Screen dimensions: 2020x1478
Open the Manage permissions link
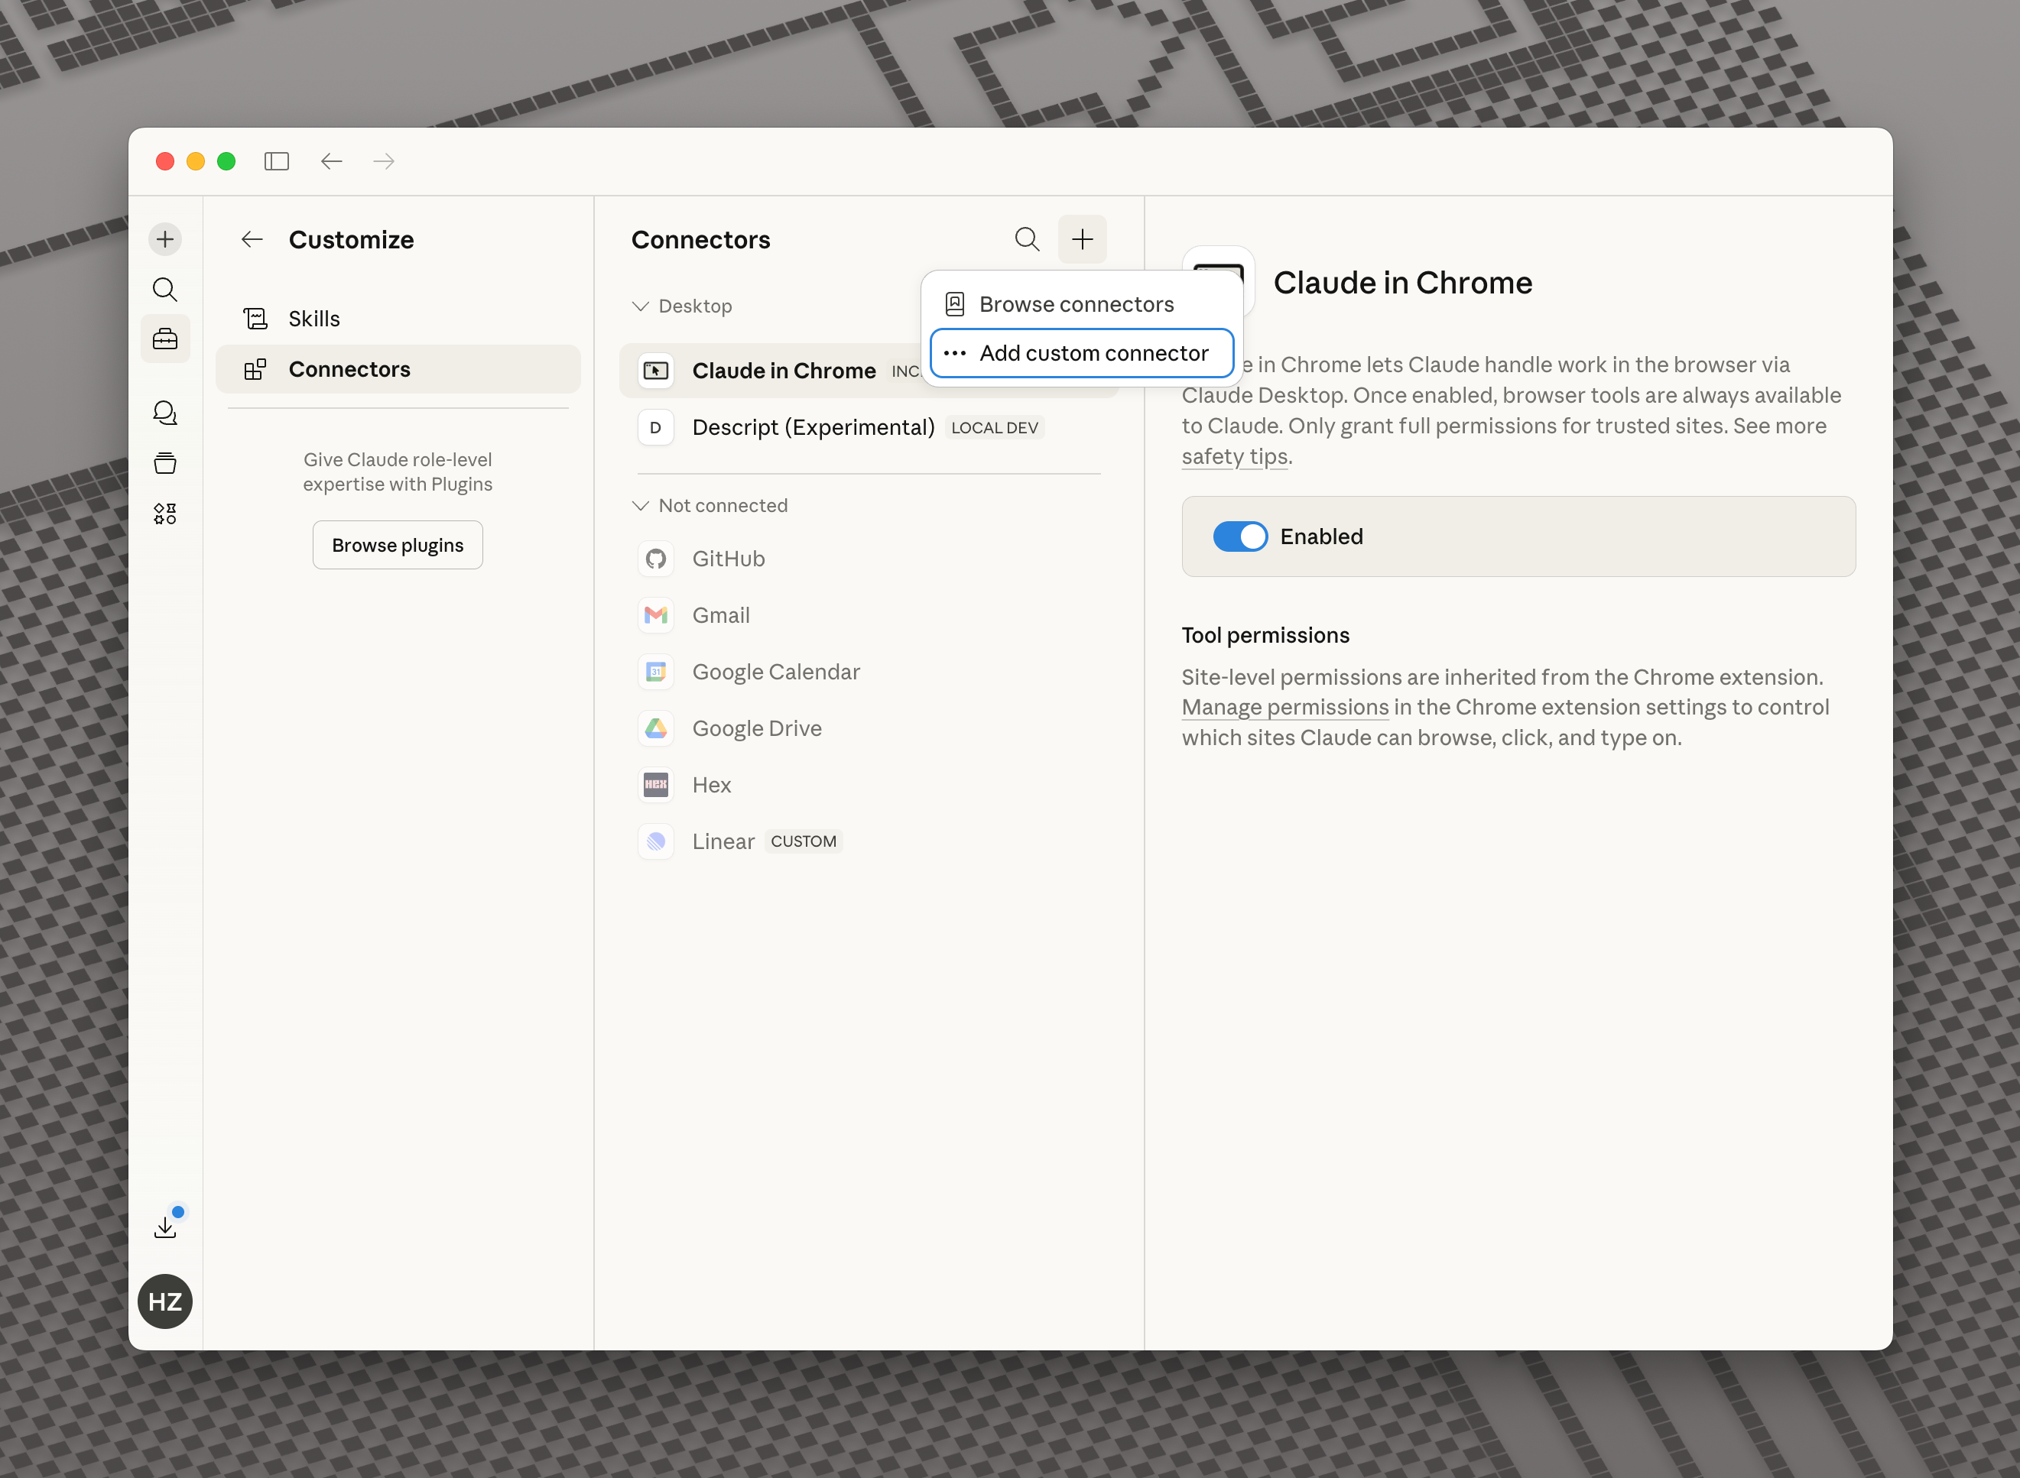click(1284, 707)
